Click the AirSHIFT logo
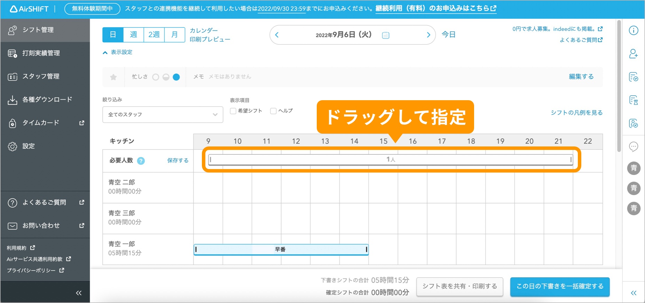Image resolution: width=645 pixels, height=303 pixels. [29, 9]
